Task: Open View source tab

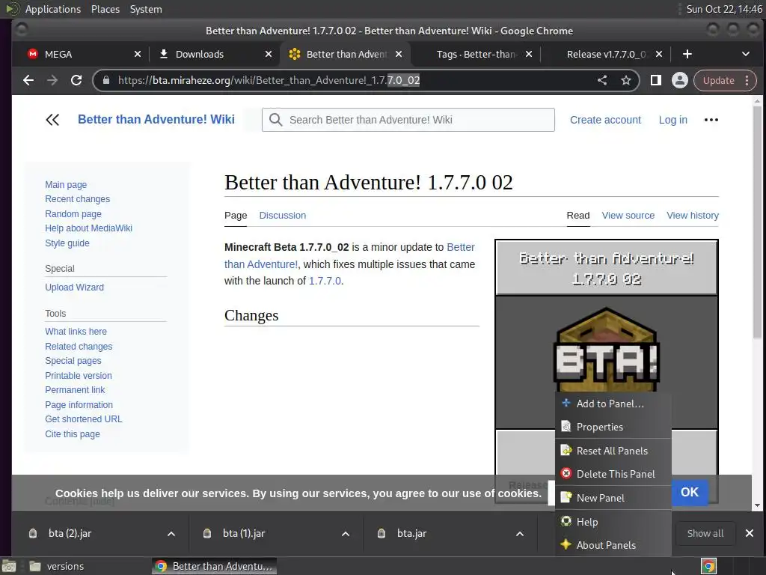Action: pyautogui.click(x=628, y=215)
